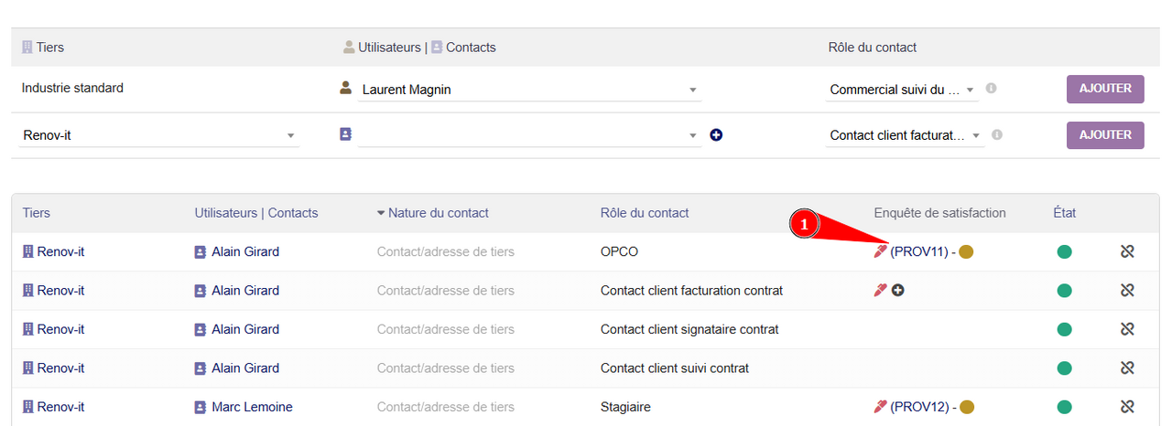Click the info icon next to Contact client facturation role
Image resolution: width=1172 pixels, height=426 pixels.
click(x=997, y=134)
